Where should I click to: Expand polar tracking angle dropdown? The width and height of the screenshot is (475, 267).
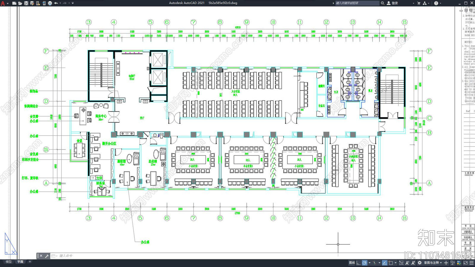[x=370, y=263]
